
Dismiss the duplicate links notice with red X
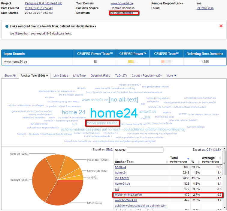[221, 26]
